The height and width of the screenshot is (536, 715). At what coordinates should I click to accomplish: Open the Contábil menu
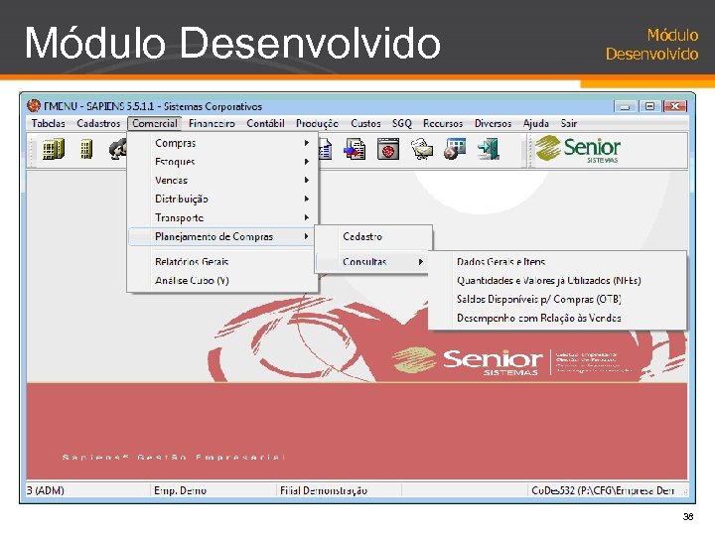tap(265, 123)
